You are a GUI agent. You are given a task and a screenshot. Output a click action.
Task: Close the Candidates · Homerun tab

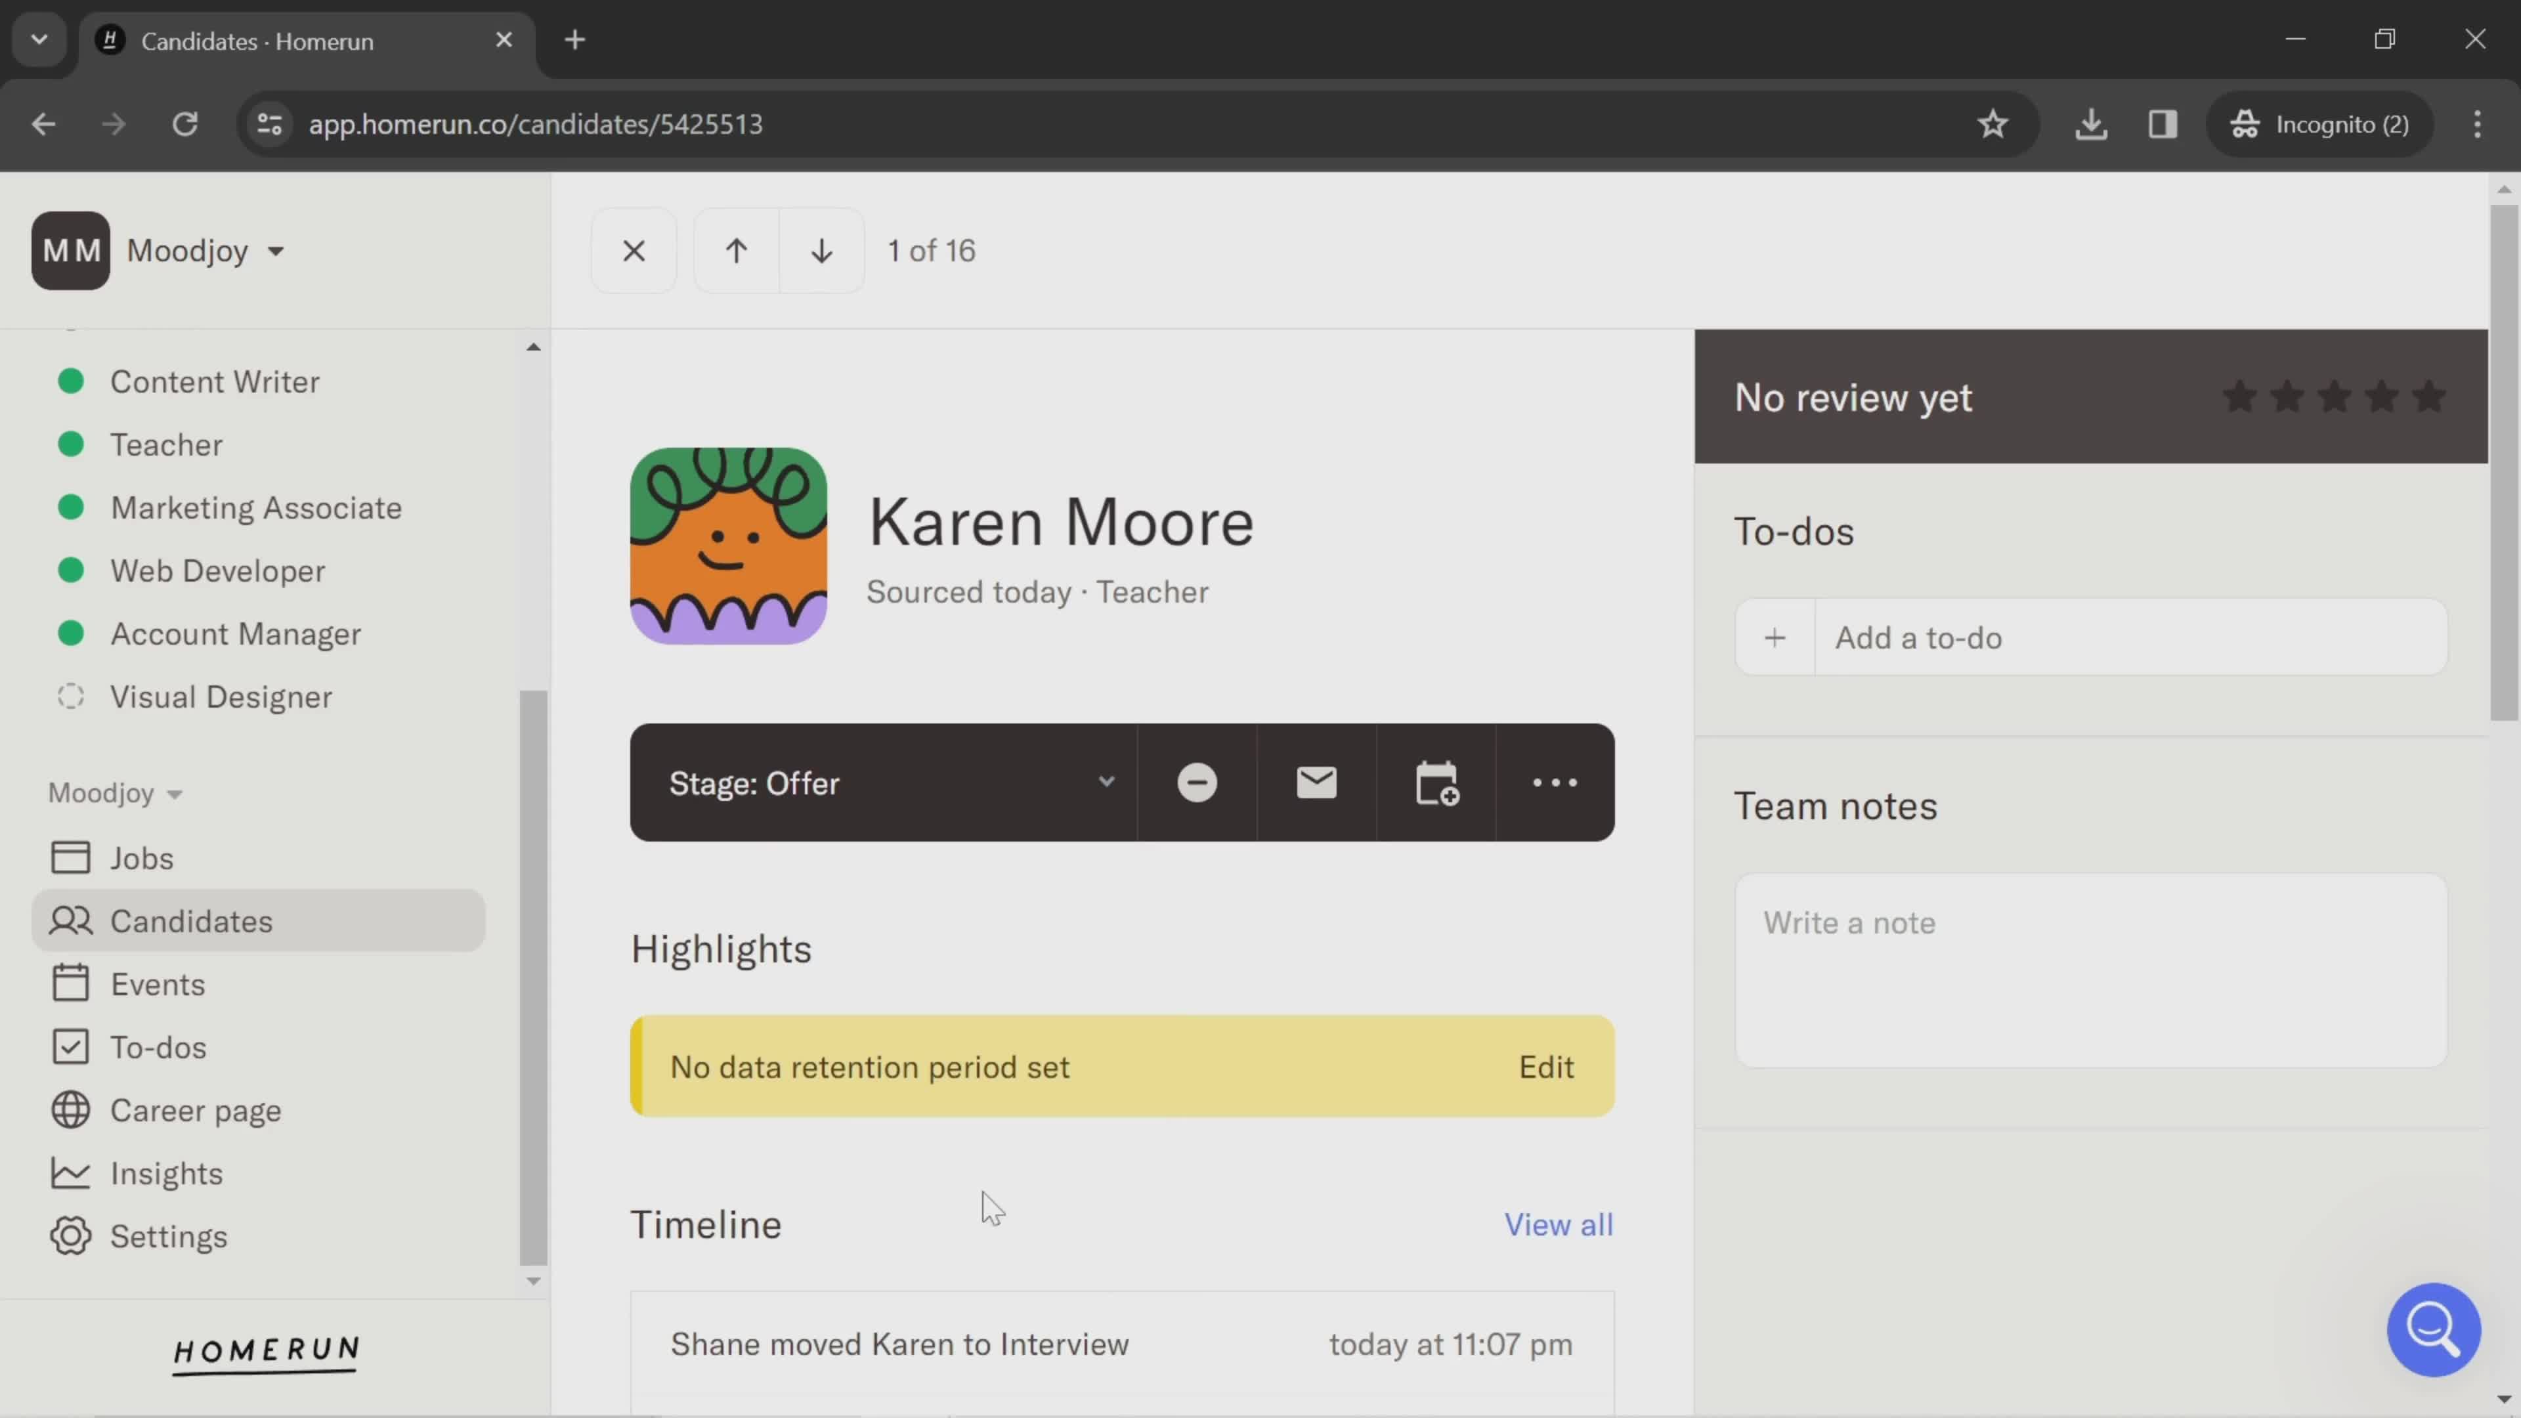[503, 40]
